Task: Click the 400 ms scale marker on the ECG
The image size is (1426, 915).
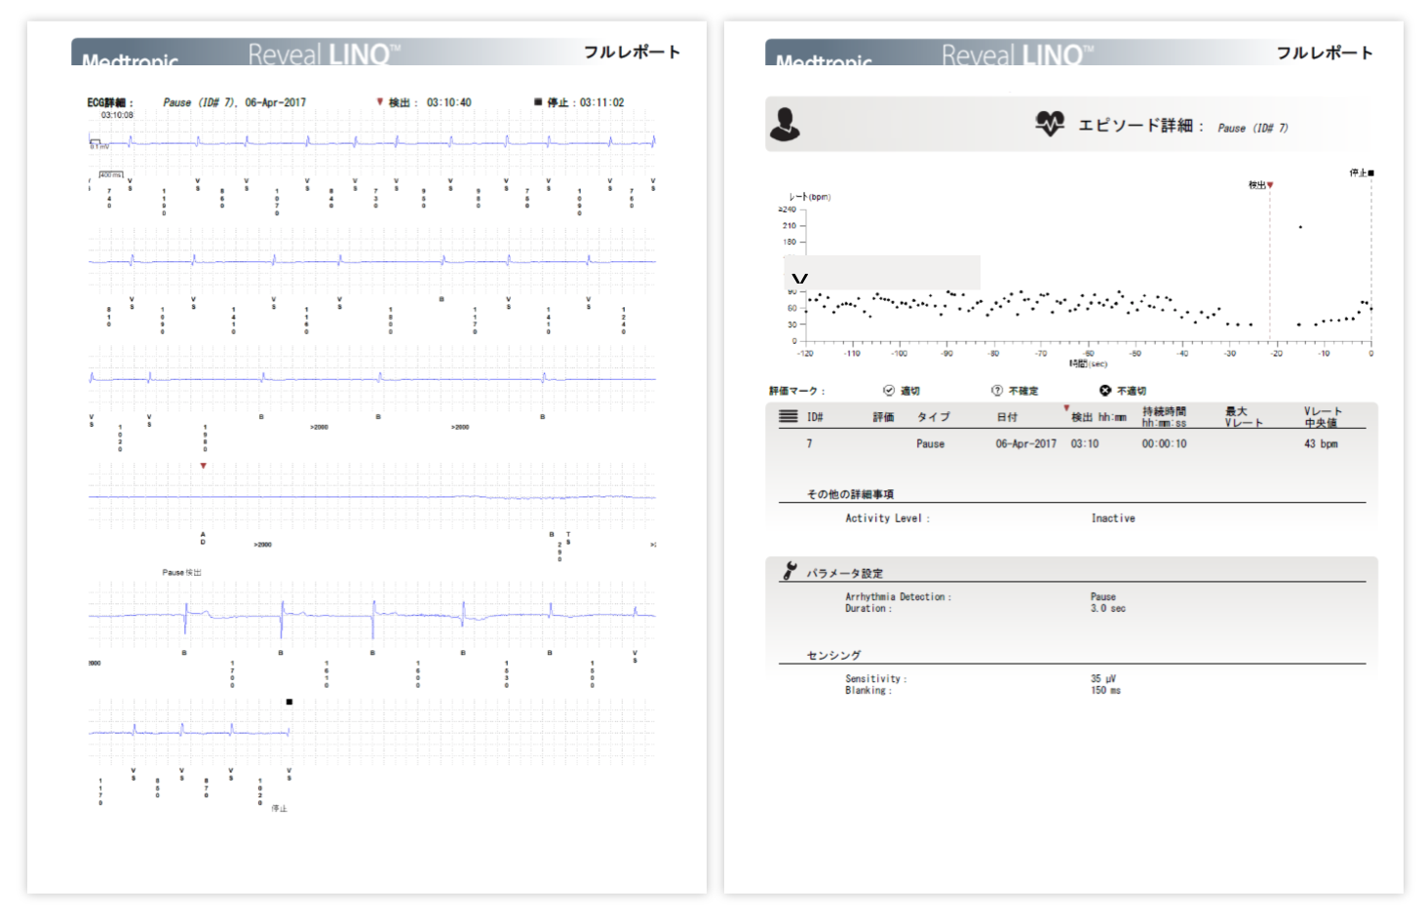Action: click(110, 175)
